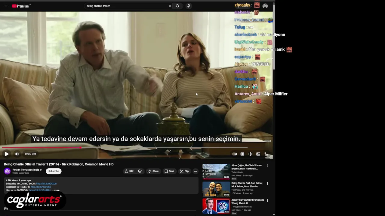Open options for Jimmy Carr video
Image resolution: width=385 pixels, height=216 pixels.
click(267, 200)
